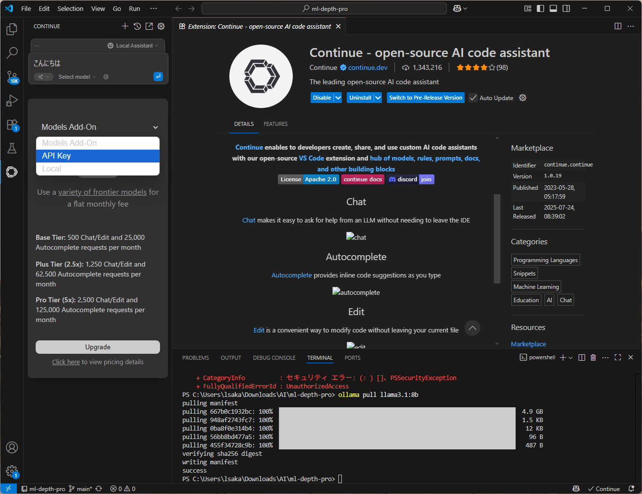The image size is (642, 494).
Task: Open extension settings gear next to Auto Update
Action: [523, 98]
